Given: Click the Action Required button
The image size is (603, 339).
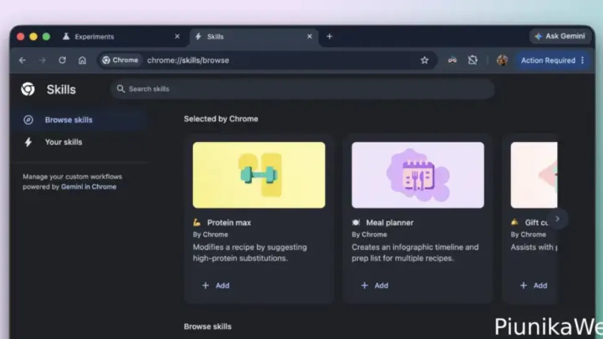Looking at the screenshot, I should point(553,60).
